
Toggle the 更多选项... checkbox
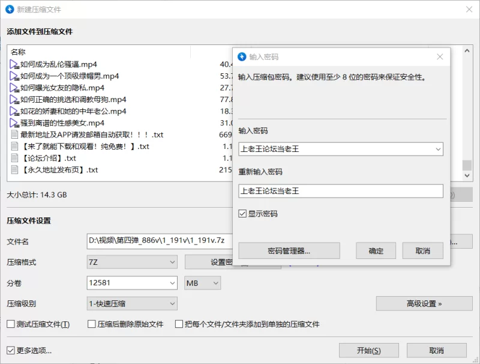click(x=11, y=350)
